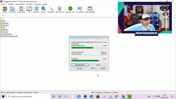The width and height of the screenshot is (176, 99).
Task: Launch the Asistente wizard icon
Action: pos(51,9)
